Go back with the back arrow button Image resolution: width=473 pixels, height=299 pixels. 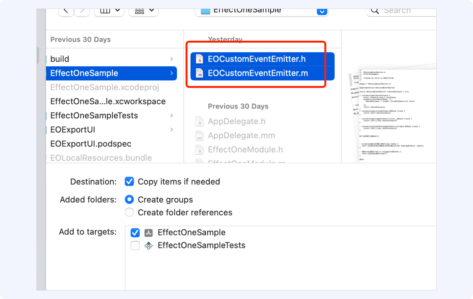(66, 12)
